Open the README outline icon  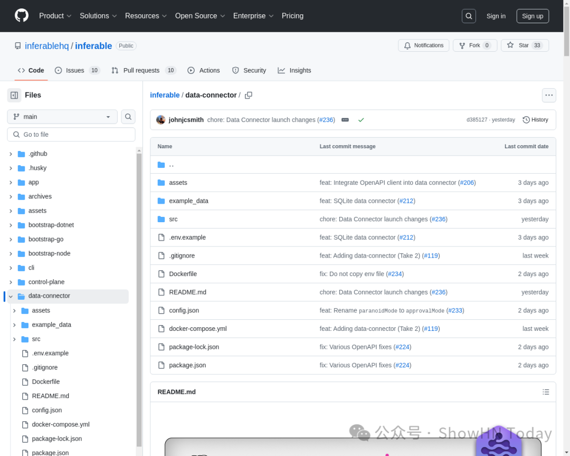pyautogui.click(x=546, y=392)
